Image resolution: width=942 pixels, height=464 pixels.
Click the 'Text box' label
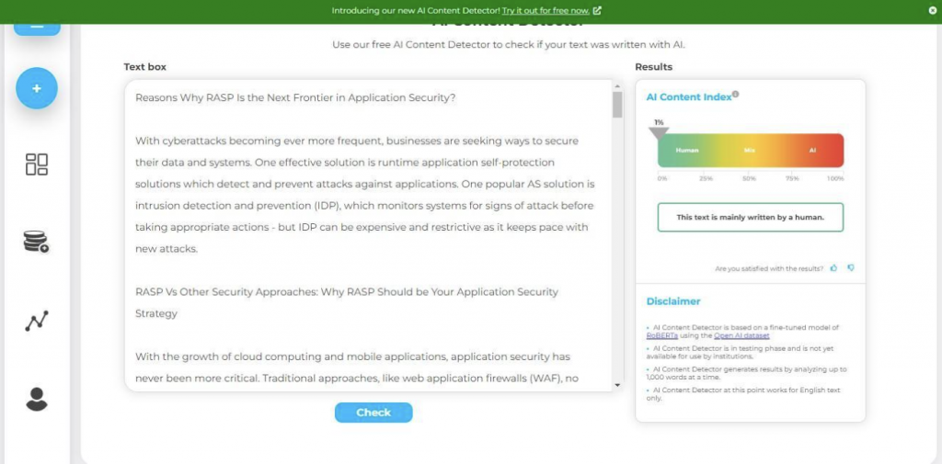click(x=144, y=67)
